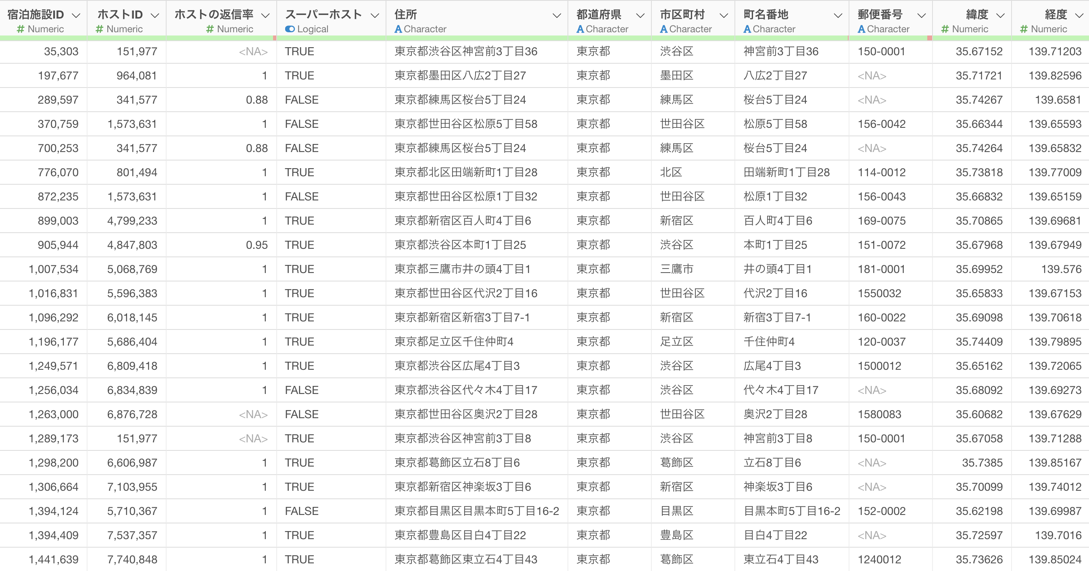Select the 町名番地 column header label
The height and width of the screenshot is (571, 1089).
click(766, 15)
